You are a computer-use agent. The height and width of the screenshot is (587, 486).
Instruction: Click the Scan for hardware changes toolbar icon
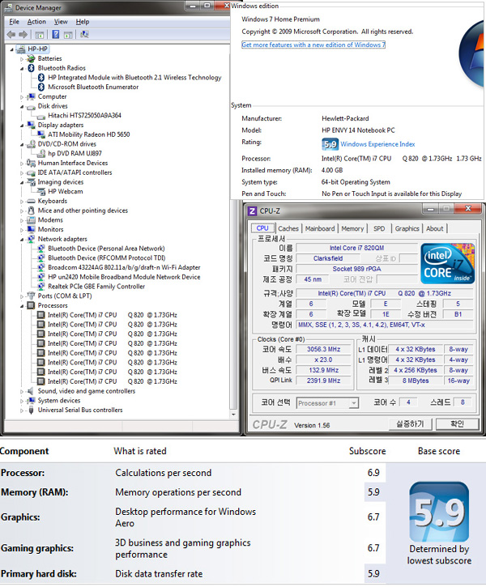pos(84,35)
